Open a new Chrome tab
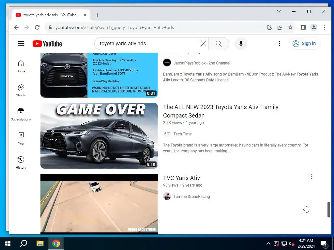 pyautogui.click(x=97, y=15)
